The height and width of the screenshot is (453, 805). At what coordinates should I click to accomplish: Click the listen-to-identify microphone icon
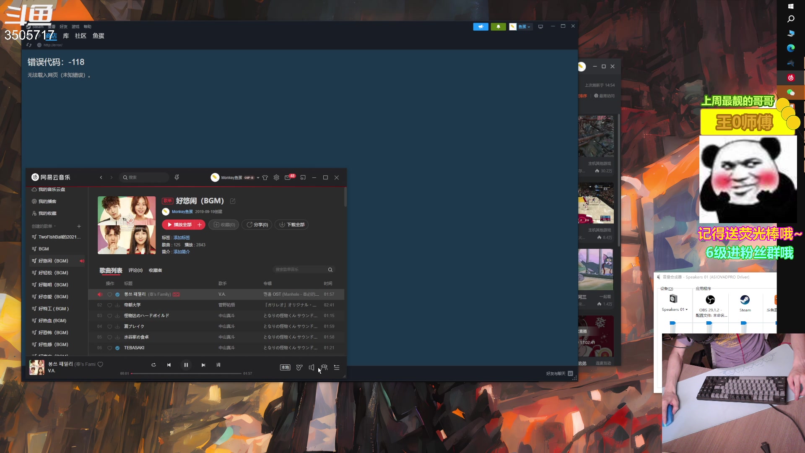177,177
